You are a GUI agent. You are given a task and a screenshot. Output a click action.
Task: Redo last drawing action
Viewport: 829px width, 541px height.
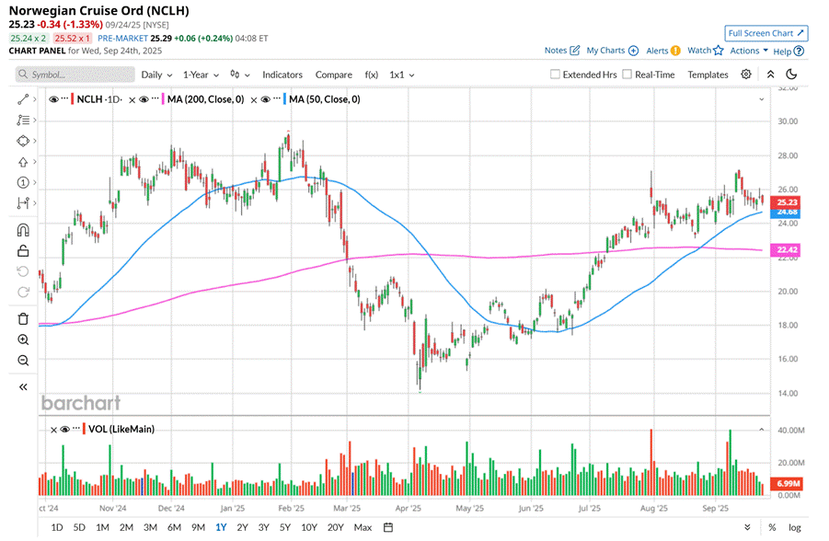pos(23,292)
